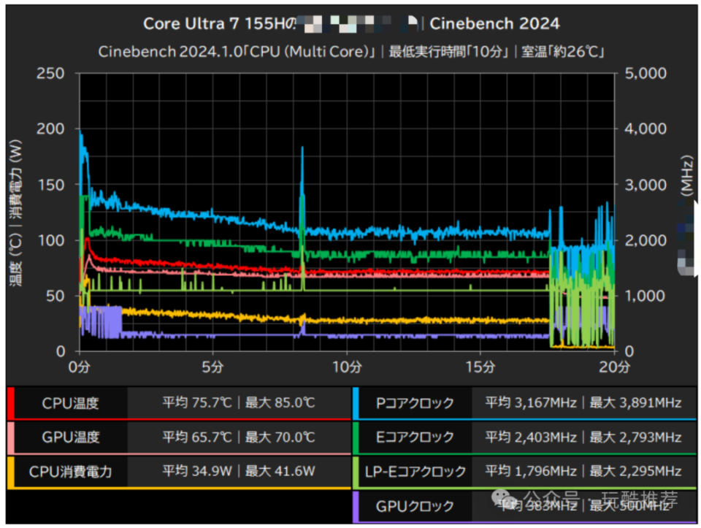Click the Cinebench 2024.1.0 CPU (Multi Core) subtitle
This screenshot has height=528, width=701.
[237, 52]
